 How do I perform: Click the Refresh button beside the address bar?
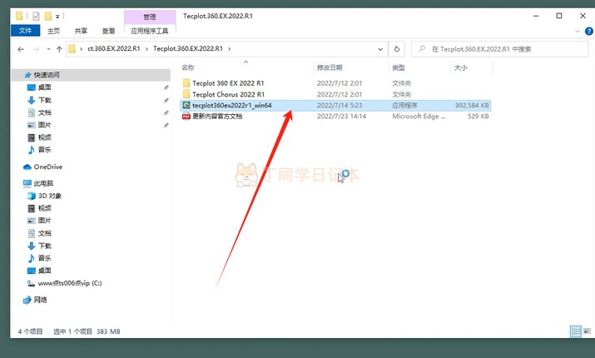[397, 49]
